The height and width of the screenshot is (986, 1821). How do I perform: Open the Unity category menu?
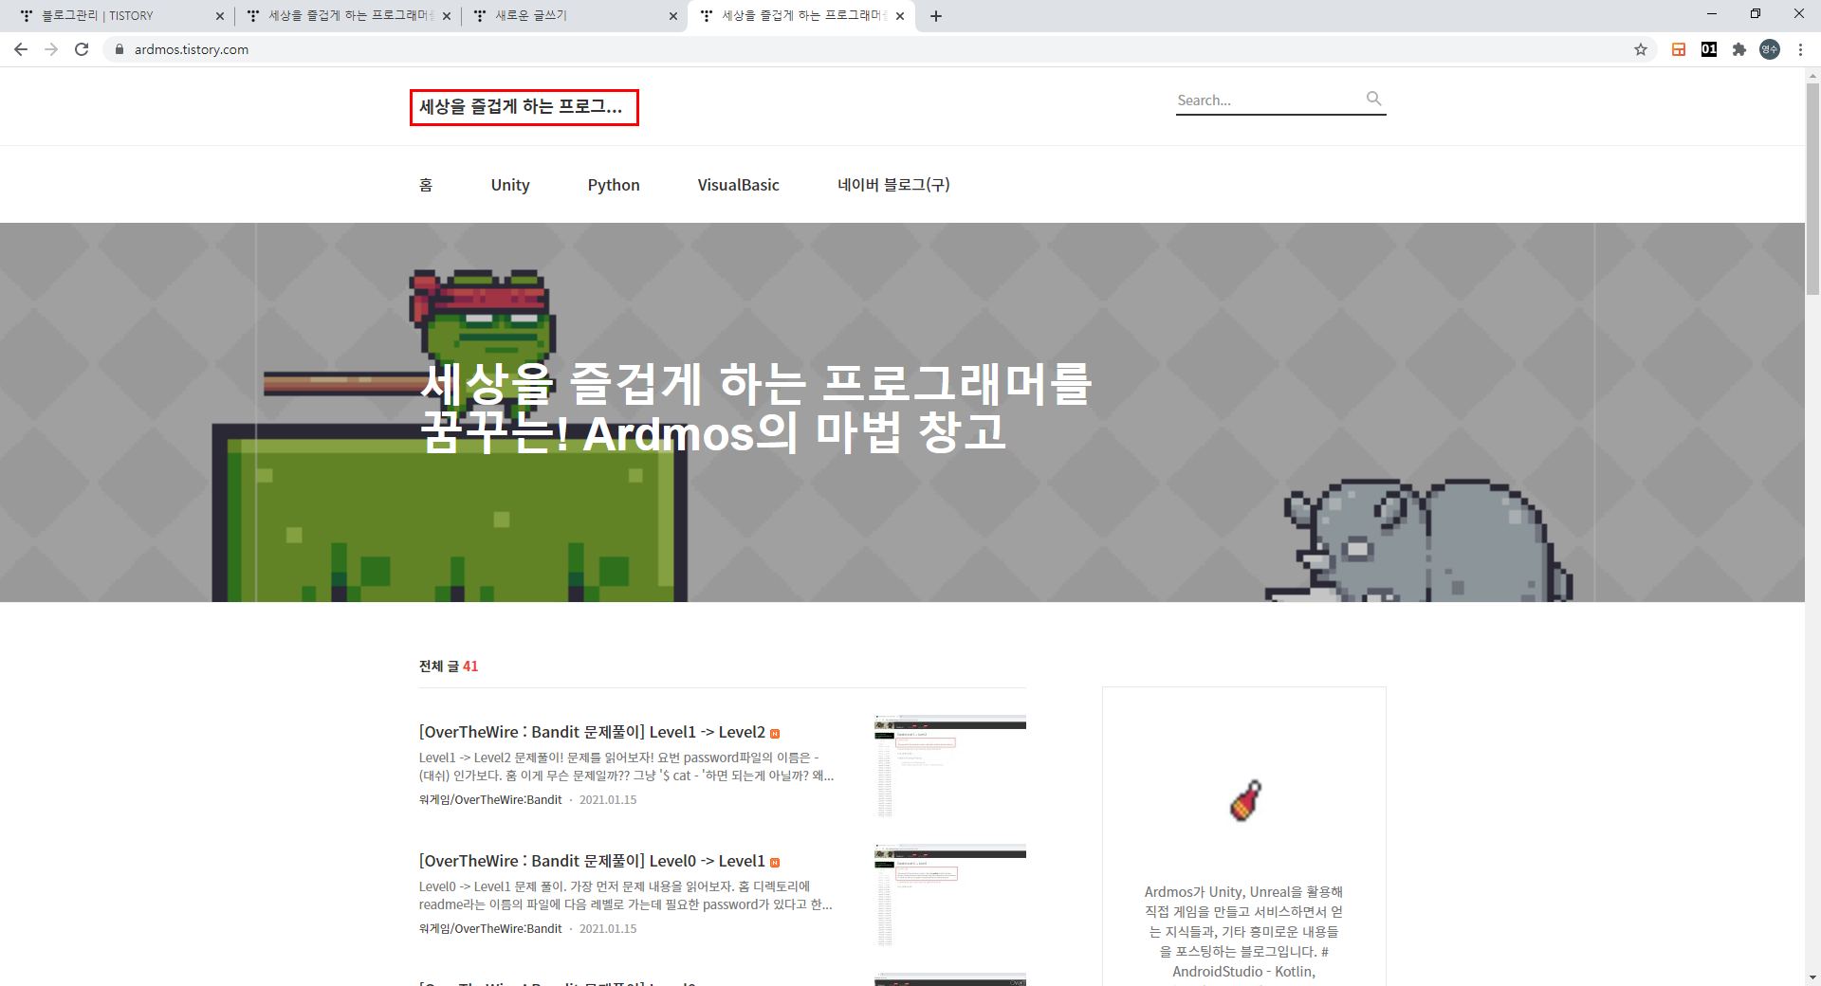[x=510, y=185]
